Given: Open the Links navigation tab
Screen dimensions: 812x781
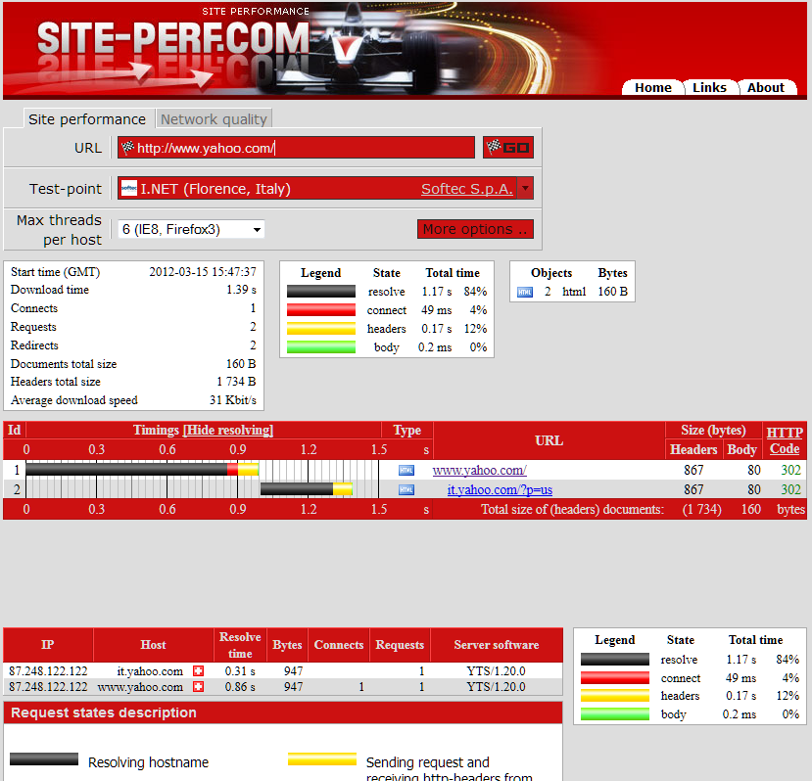Looking at the screenshot, I should coord(709,87).
